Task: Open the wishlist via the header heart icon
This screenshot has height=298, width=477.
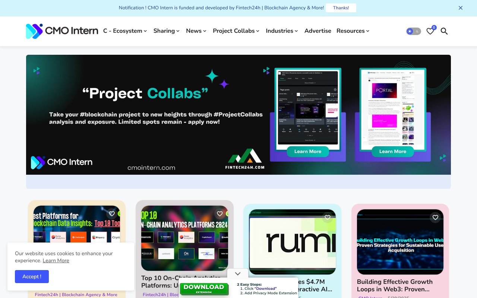Action: [430, 31]
